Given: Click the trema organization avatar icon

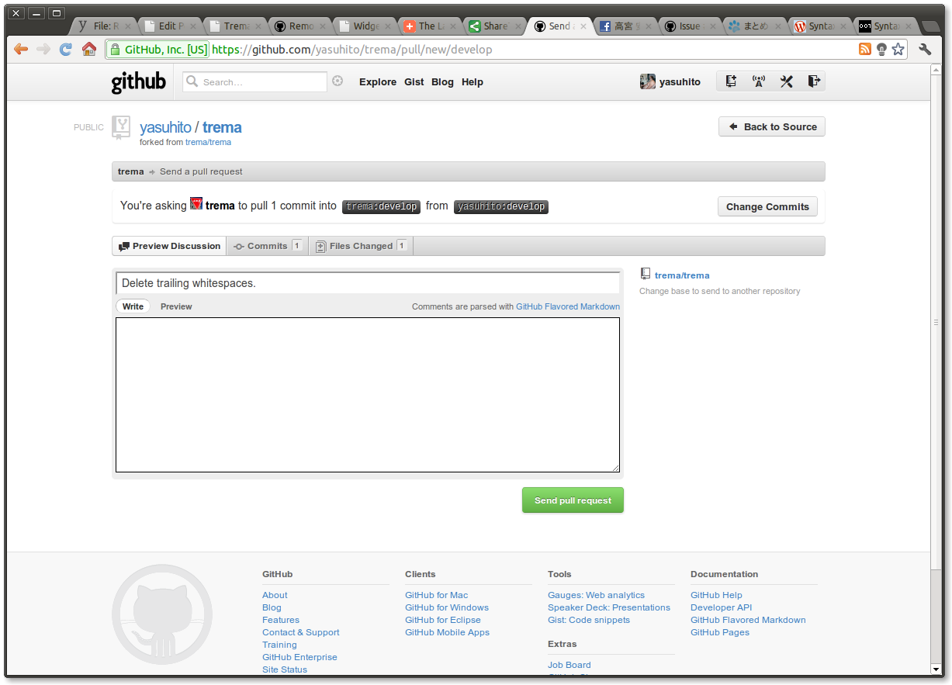Looking at the screenshot, I should pos(196,203).
